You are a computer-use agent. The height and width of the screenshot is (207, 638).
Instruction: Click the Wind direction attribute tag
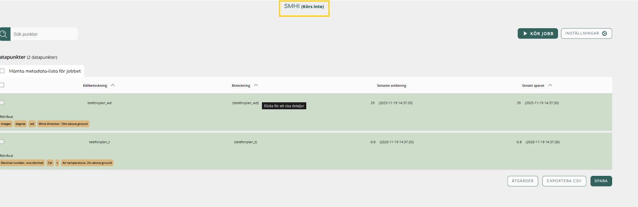tap(63, 124)
